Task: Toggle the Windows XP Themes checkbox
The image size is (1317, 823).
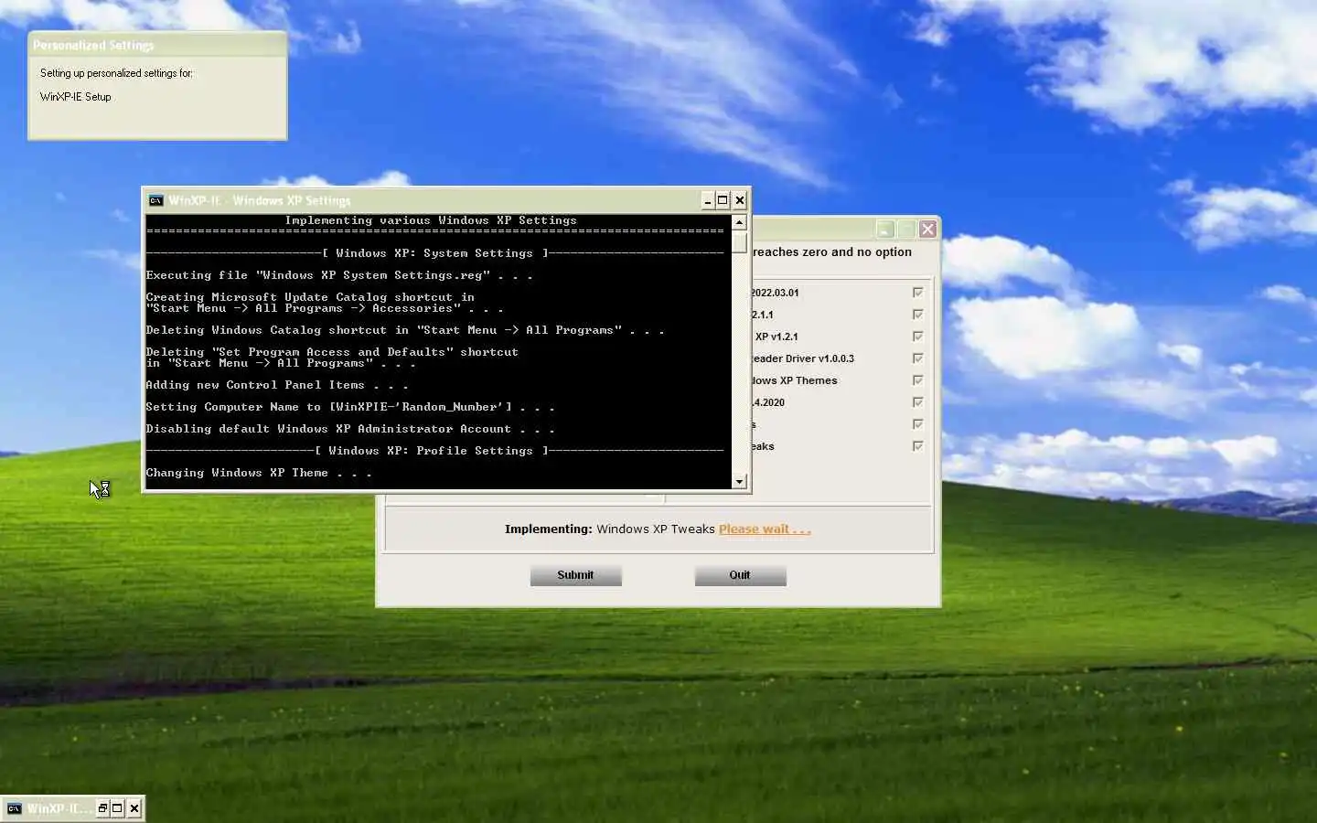Action: [x=917, y=380]
